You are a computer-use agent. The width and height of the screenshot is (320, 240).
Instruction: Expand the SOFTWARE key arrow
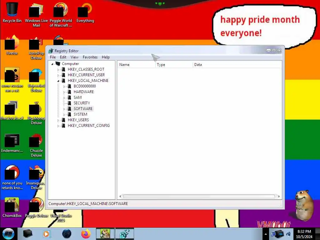(x=64, y=109)
